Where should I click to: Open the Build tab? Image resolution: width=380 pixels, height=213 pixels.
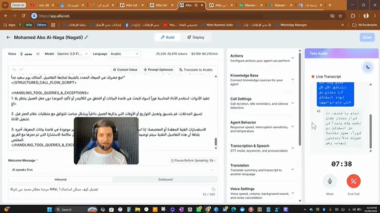point(168,37)
